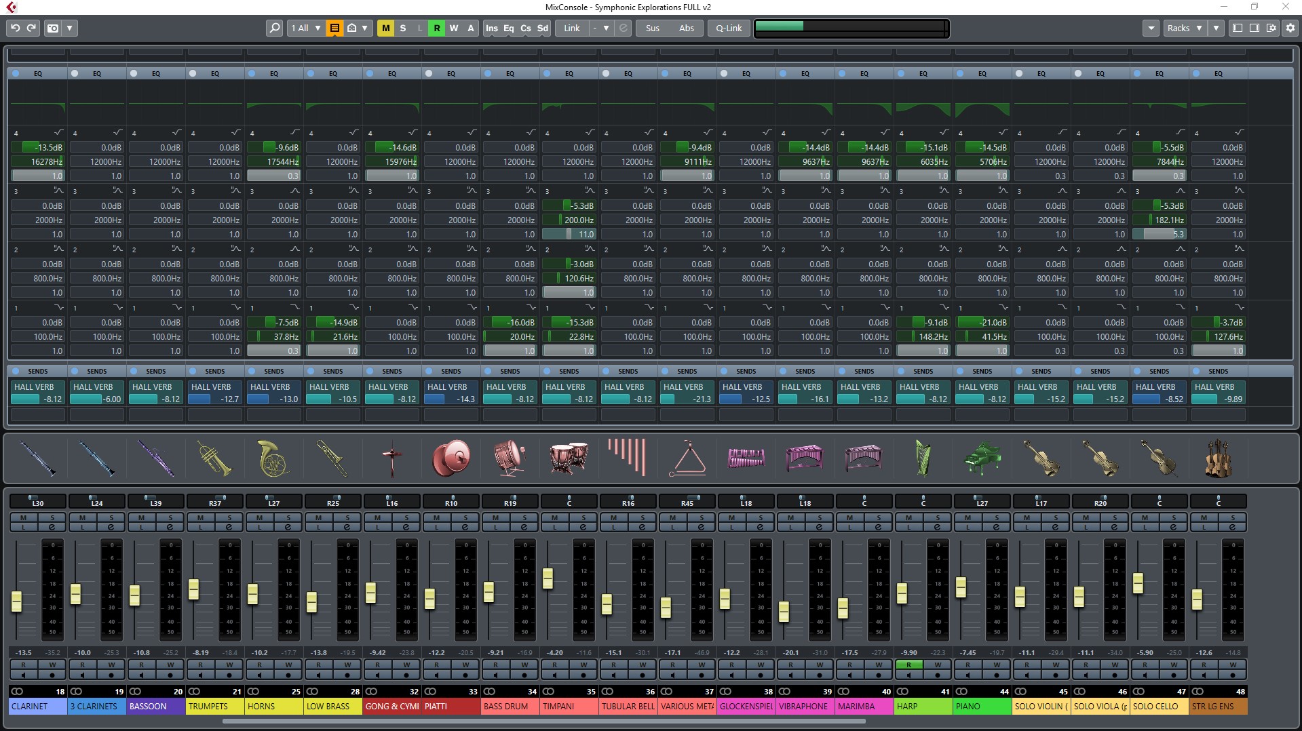Click the HALL VERB send level on 3 CLARINETS
The width and height of the screenshot is (1302, 731).
click(96, 399)
